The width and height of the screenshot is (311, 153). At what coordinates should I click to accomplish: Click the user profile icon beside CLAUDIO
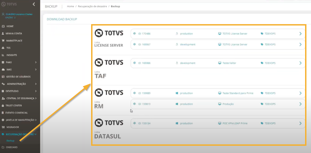click(x=3, y=14)
